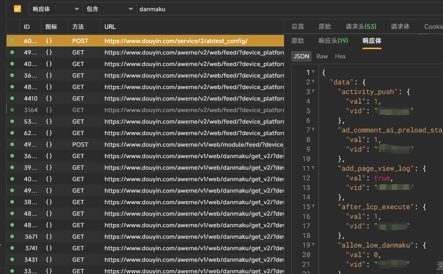443x274 pixels.
Task: Collapse "after_lcp_execute" fold arrow at line 15
Action: click(x=313, y=206)
